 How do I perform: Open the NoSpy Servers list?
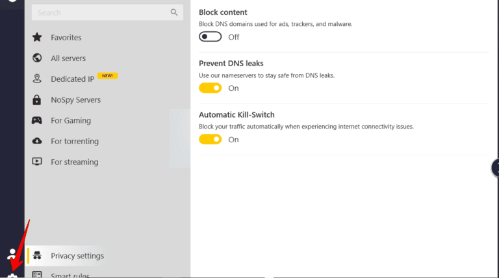(75, 100)
